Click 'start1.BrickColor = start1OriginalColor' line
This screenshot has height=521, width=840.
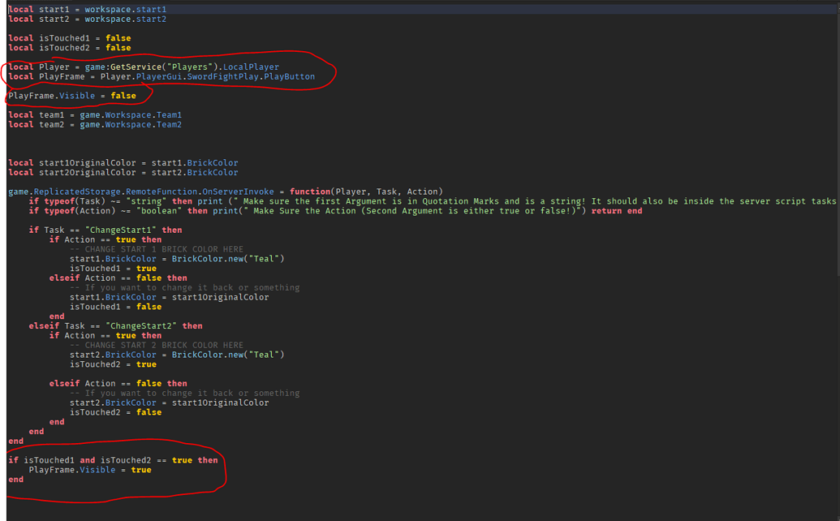tap(170, 297)
